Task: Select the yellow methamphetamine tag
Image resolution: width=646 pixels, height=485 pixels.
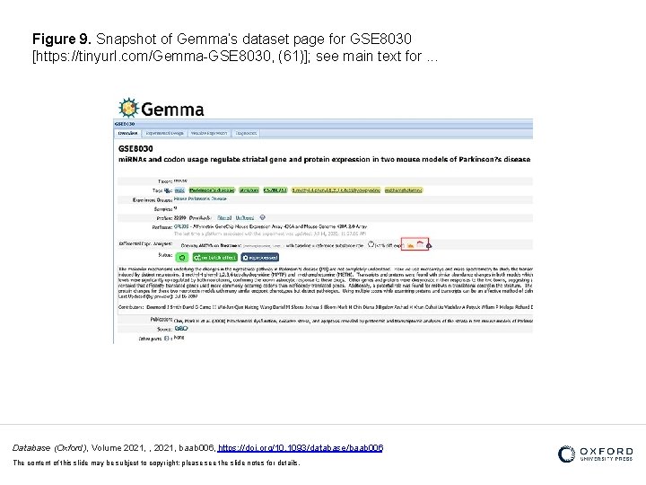Action: coord(404,190)
